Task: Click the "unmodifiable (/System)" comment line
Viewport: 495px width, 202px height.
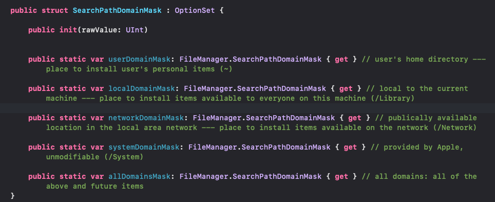Action: coord(94,157)
